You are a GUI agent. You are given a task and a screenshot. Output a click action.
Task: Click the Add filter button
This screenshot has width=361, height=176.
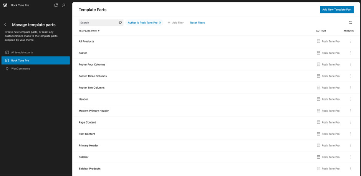[x=176, y=23]
